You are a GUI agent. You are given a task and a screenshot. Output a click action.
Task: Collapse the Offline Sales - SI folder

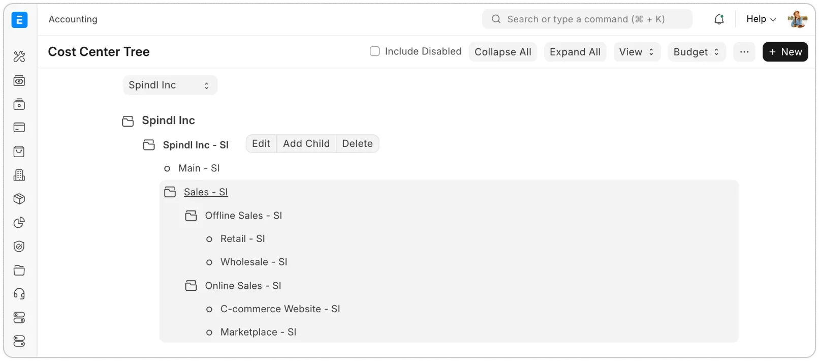[191, 216]
